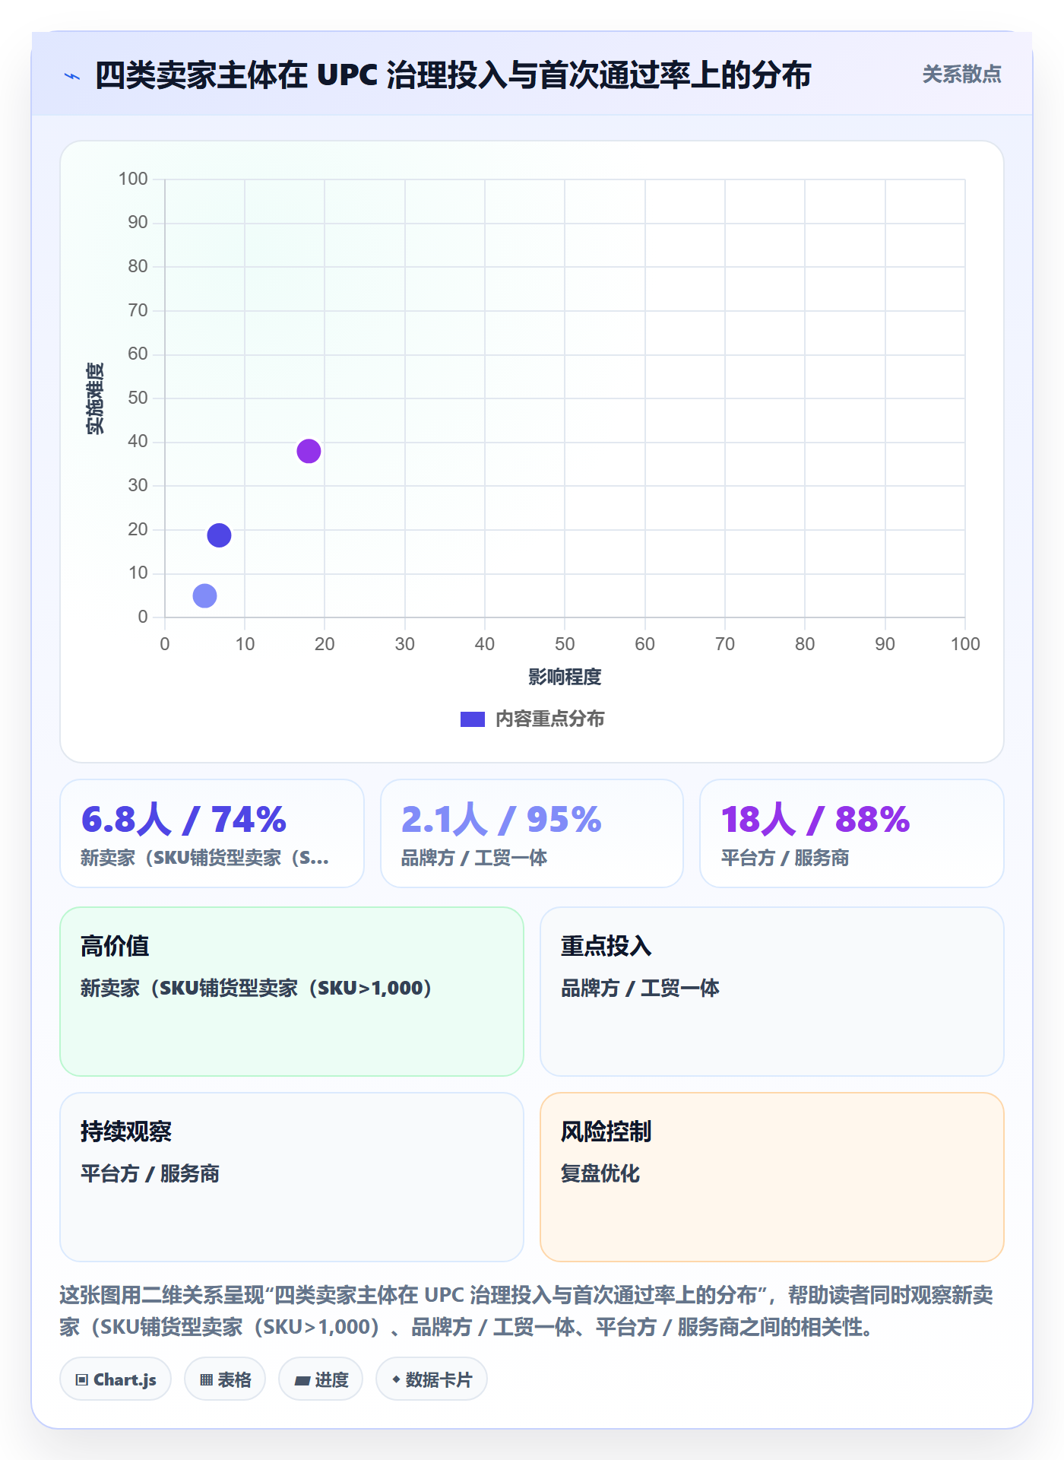Select the 18人 / 88% stat card
Screen dimensions: 1064x1460
851,833
